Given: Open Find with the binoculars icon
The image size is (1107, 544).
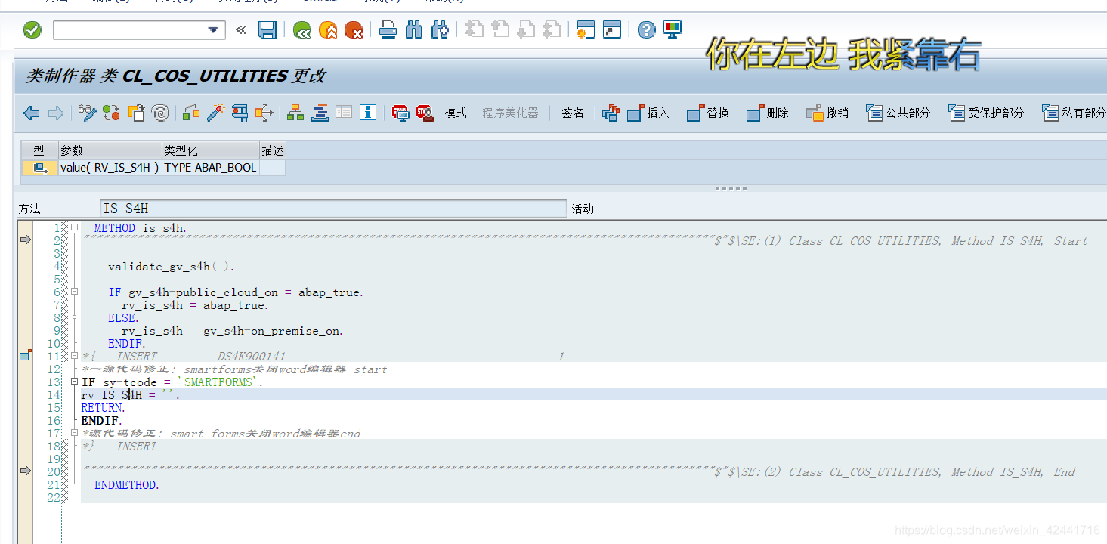Looking at the screenshot, I should pyautogui.click(x=413, y=30).
